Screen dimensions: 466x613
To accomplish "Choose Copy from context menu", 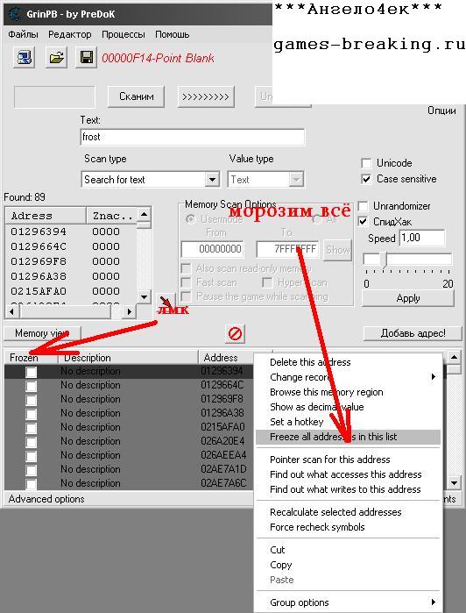I will tap(348, 565).
